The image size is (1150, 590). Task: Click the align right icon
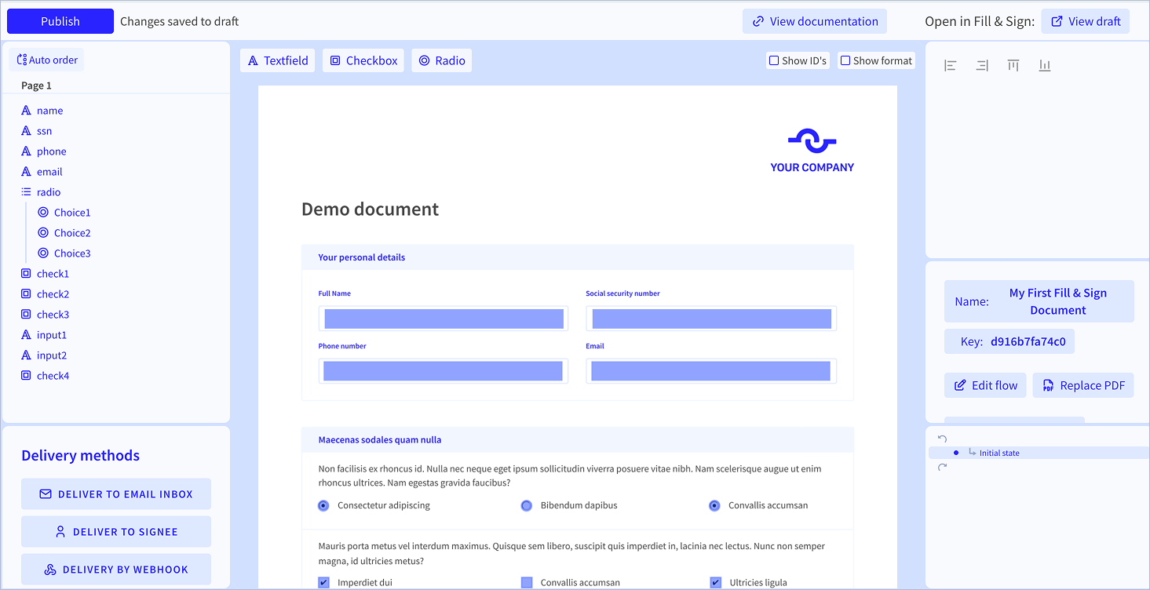pos(982,66)
